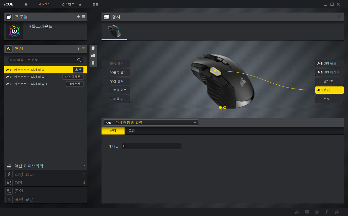Select the Corsair mouse device thumbnail

[114, 31]
